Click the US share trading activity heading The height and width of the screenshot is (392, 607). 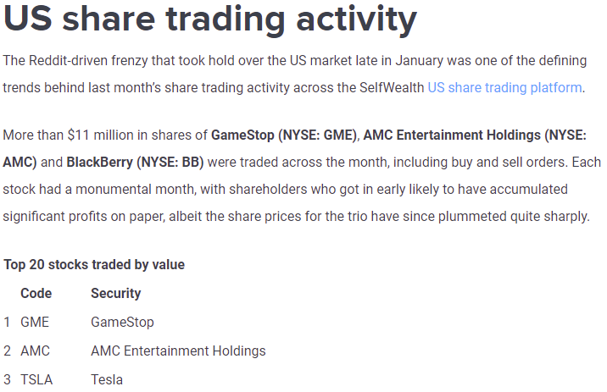click(x=210, y=19)
